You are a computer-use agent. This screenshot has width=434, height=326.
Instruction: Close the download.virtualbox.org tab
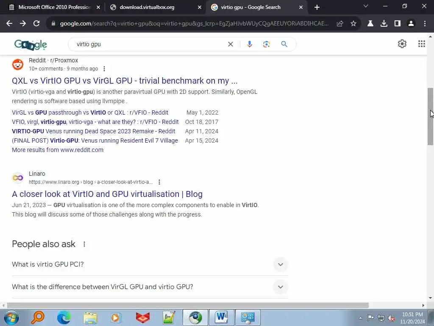pos(200,7)
